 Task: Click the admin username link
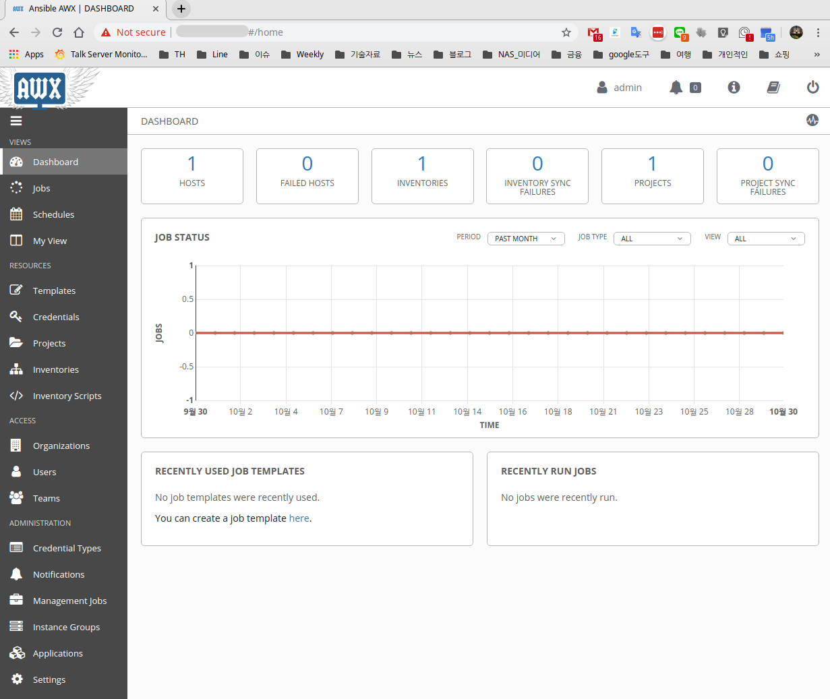coord(628,88)
